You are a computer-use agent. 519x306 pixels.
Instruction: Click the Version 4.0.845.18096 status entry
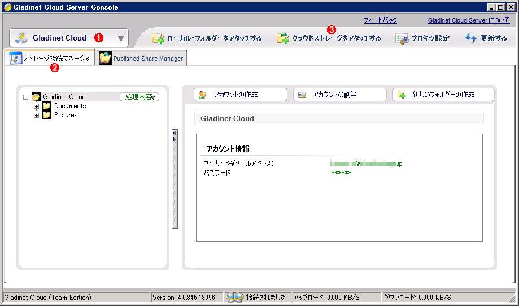[x=184, y=298]
